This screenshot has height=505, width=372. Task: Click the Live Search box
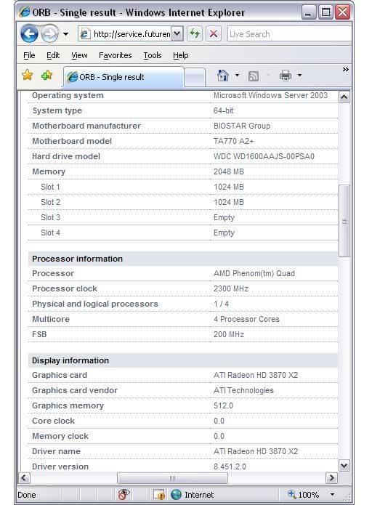point(289,34)
